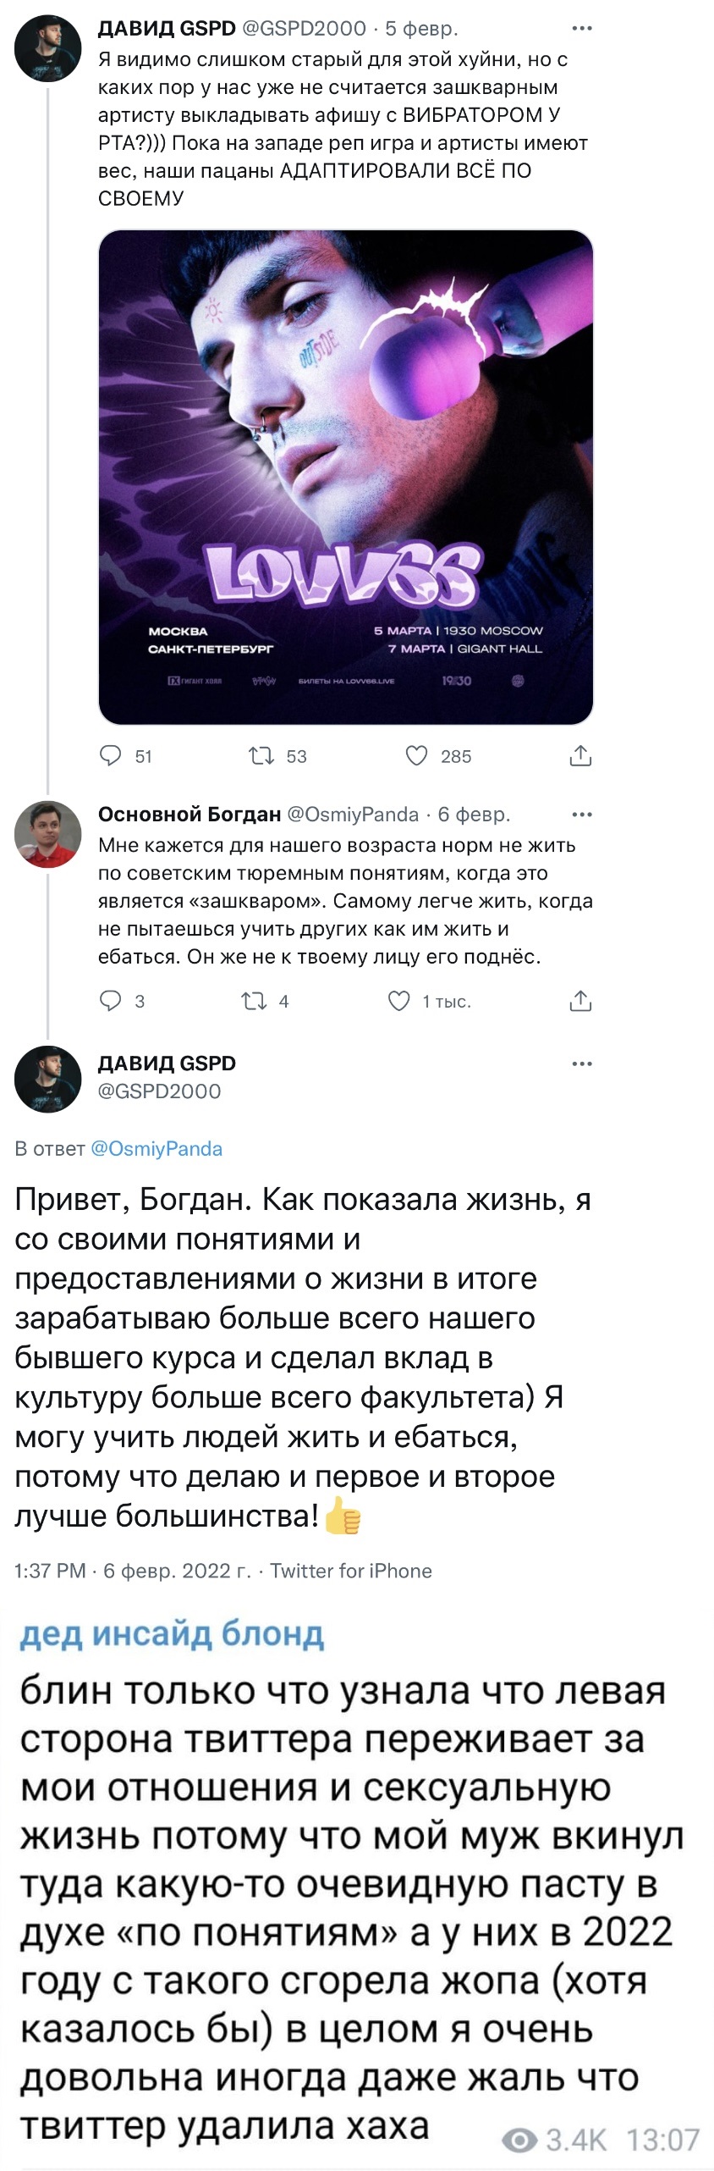
Task: Open more options on Основной Богдан tweet
Action: [x=582, y=815]
